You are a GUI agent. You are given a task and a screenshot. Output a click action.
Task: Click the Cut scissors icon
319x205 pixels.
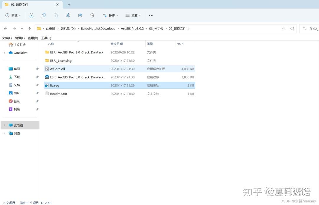click(x=32, y=15)
